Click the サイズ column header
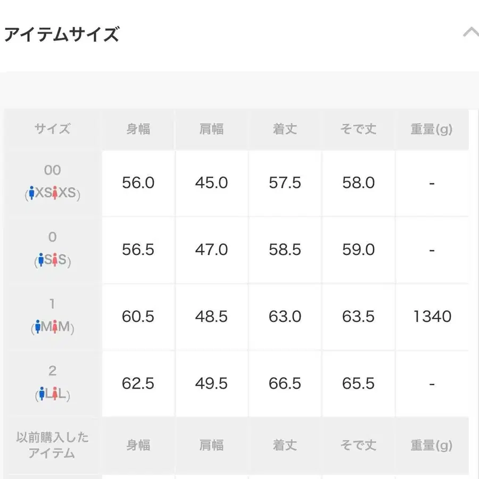This screenshot has width=479, height=479. 52,129
